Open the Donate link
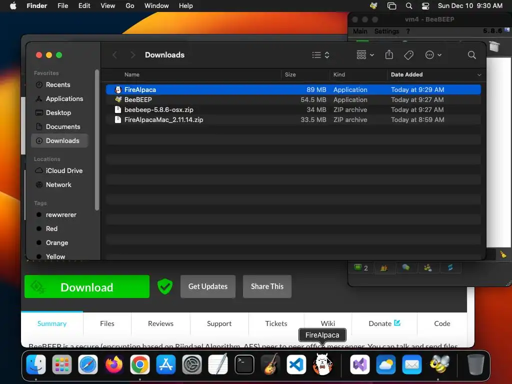Viewport: 512px width, 384px height. pos(384,323)
